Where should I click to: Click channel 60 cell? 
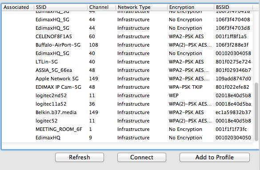tap(92, 36)
